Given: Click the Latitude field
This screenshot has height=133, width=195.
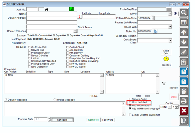Looking at the screenshot, I should coord(90,17).
